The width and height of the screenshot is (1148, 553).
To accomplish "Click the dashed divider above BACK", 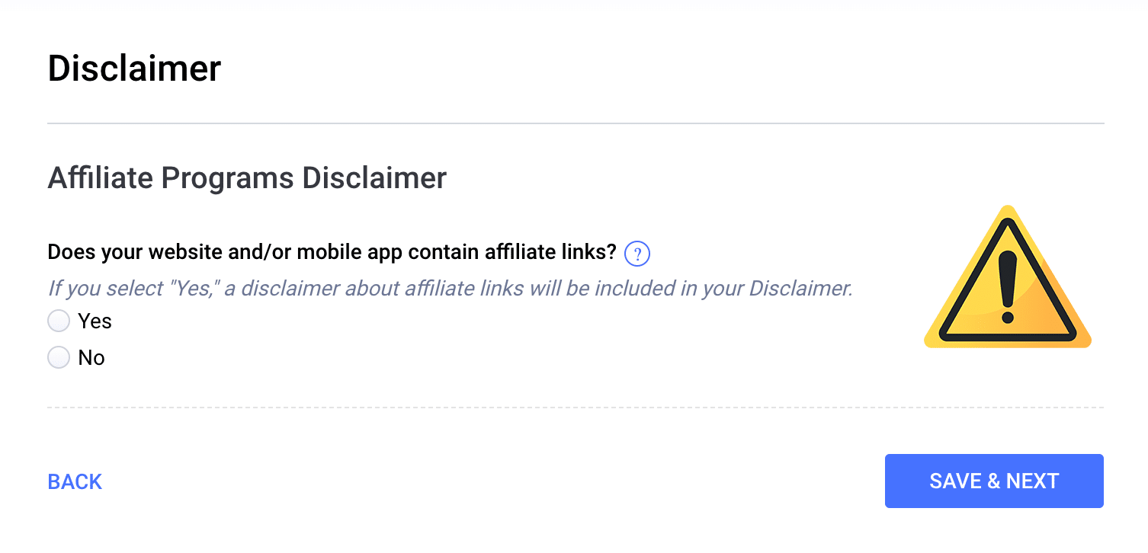I will click(576, 408).
